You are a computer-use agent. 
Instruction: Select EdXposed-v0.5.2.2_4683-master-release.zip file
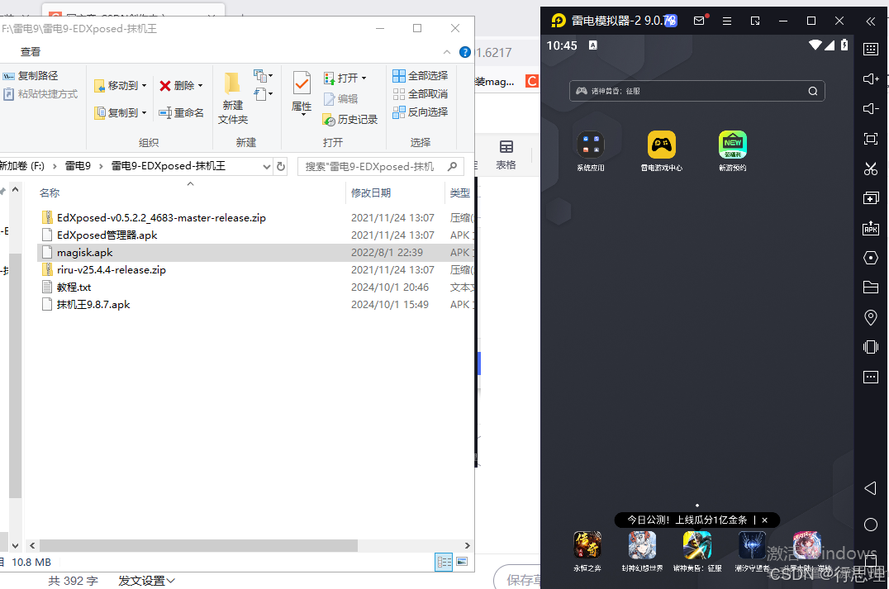coord(161,218)
